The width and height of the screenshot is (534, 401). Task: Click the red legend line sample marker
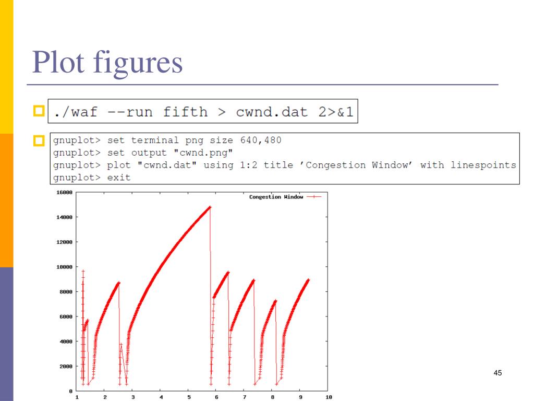click(313, 197)
